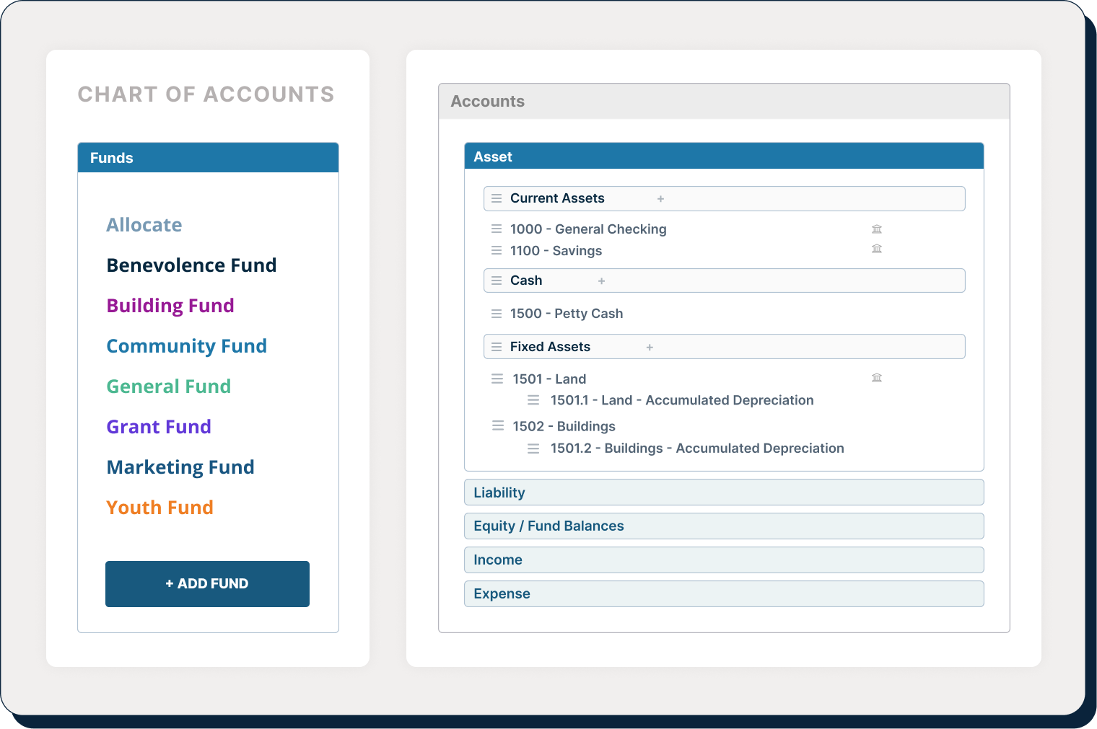1097x729 pixels.
Task: Open account 1100 - Savings
Action: point(556,251)
